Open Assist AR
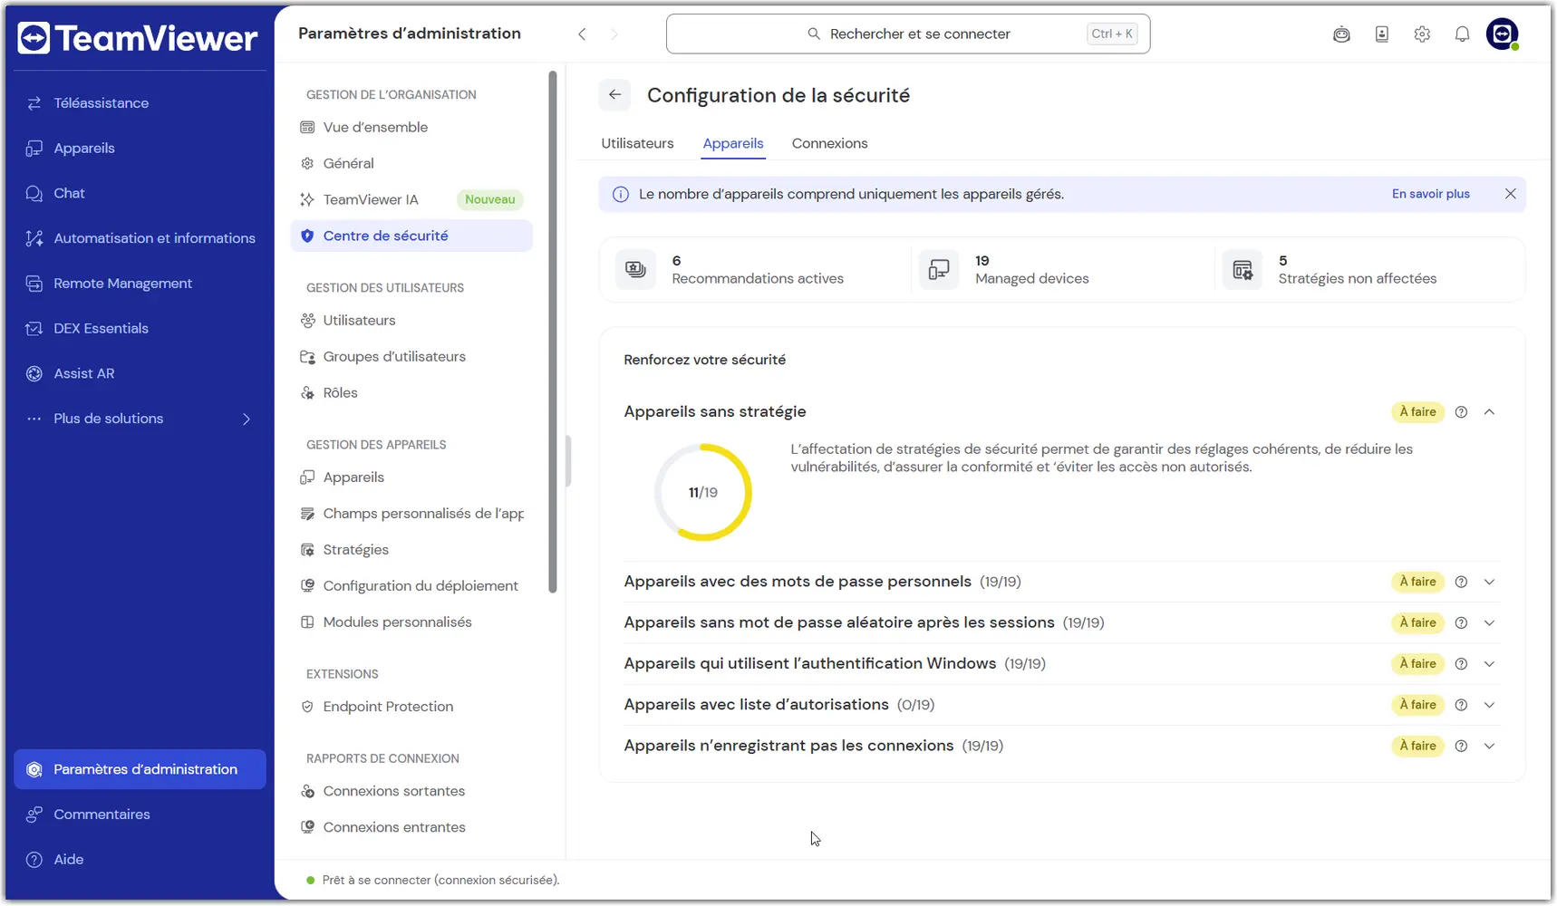 pos(140,373)
